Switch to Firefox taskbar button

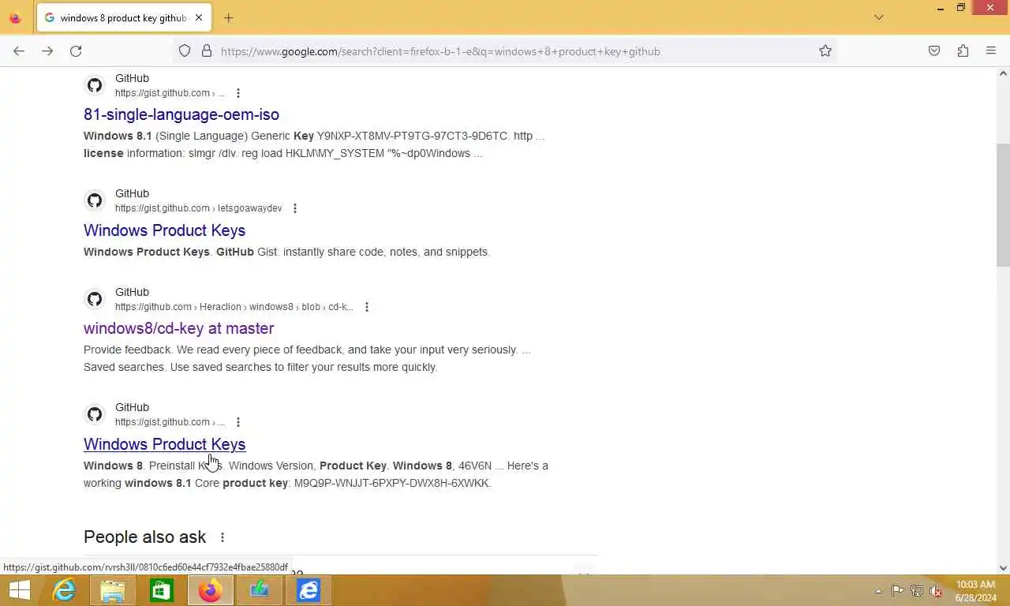211,590
